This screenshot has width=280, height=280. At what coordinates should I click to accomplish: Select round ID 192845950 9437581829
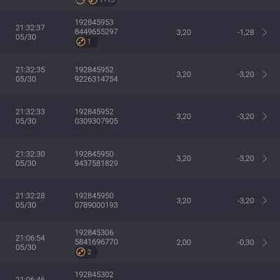pos(96,158)
